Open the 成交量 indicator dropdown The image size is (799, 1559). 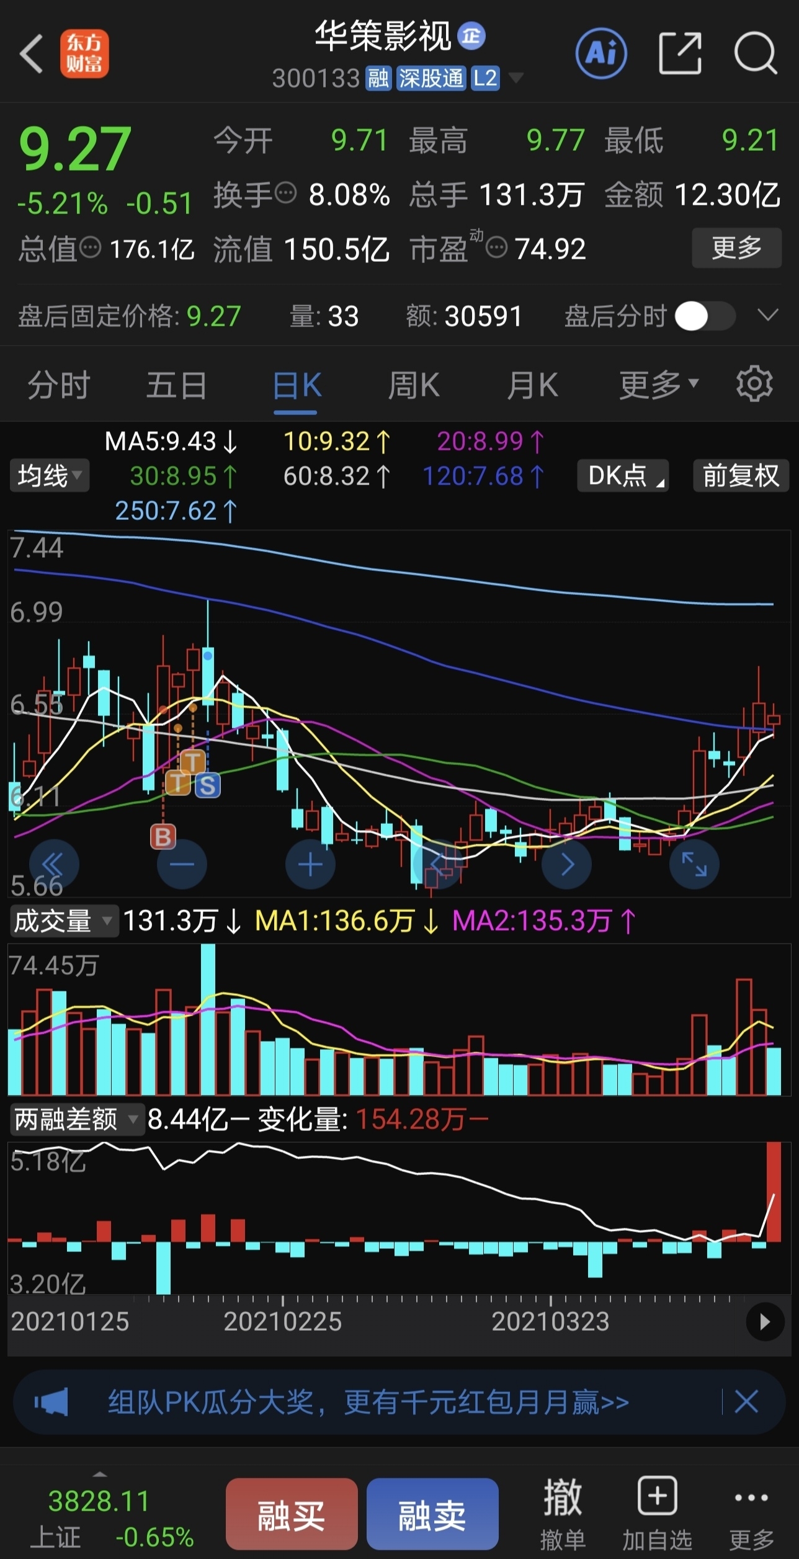tap(63, 921)
